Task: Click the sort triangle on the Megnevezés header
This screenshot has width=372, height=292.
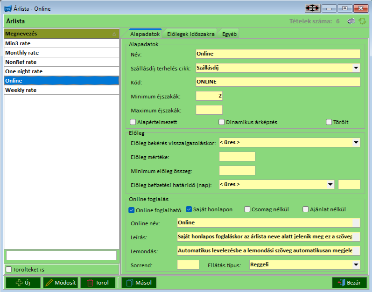Action: (114, 34)
